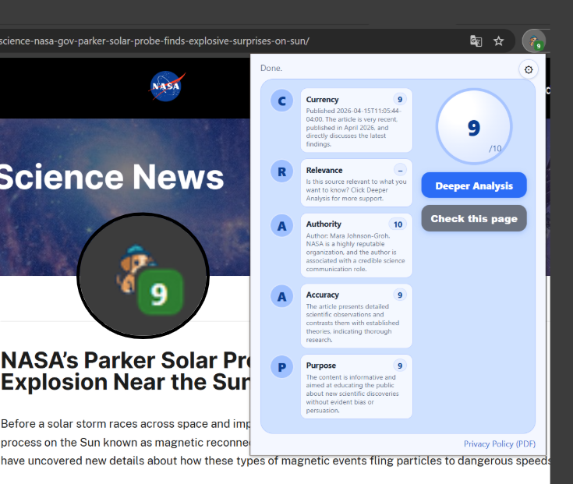Click the Purpose 'P' circle icon

(281, 366)
